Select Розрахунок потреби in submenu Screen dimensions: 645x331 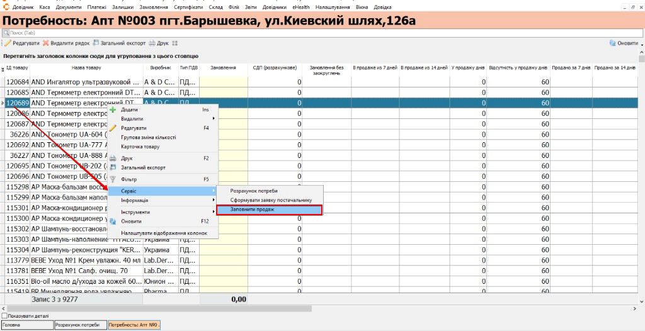coord(254,191)
